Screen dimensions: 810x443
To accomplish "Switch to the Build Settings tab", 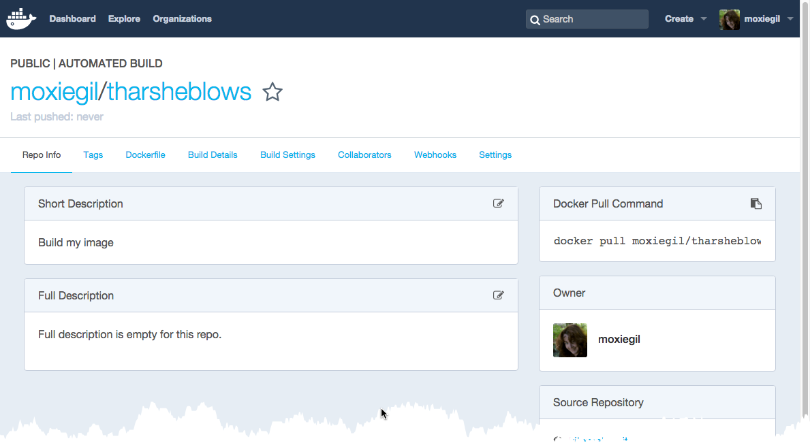I will point(287,154).
